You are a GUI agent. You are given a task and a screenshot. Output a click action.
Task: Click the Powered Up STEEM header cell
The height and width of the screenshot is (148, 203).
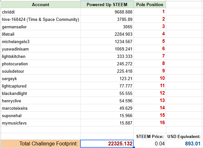tap(107, 5)
